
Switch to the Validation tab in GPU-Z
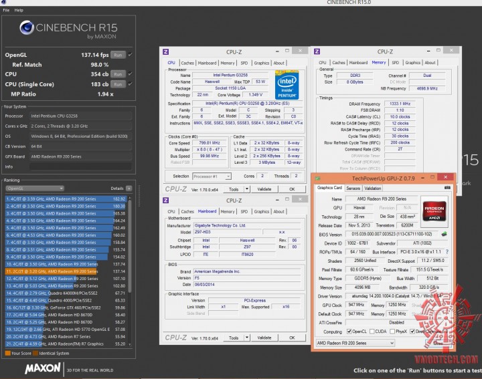373,188
